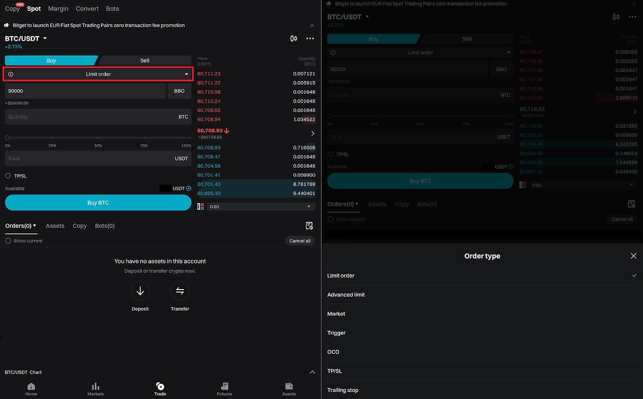Toggle TP/SL option in left order form
643x399 pixels.
(8, 176)
